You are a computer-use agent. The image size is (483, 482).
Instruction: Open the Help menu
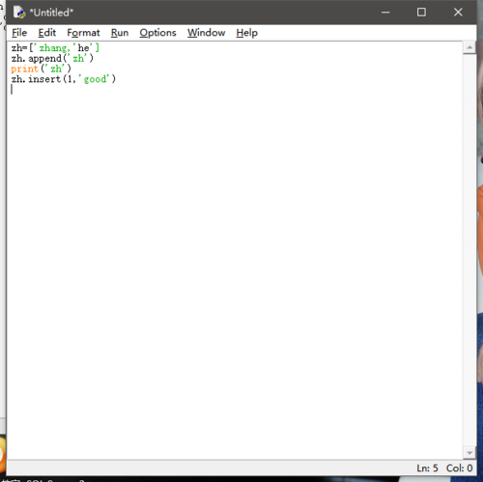click(247, 33)
